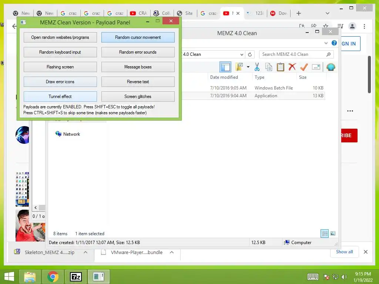Click the orange checkmark Properties icon

click(304, 67)
